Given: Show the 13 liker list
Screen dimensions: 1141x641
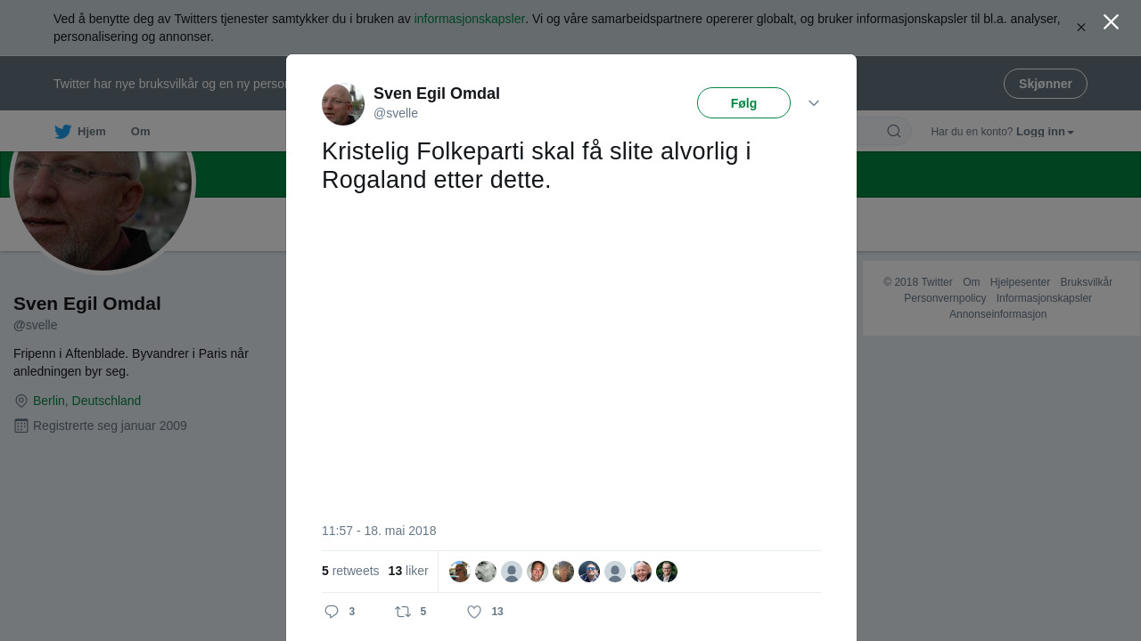Looking at the screenshot, I should pos(408,571).
